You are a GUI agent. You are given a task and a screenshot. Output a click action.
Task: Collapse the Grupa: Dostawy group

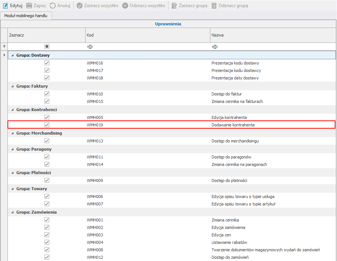(12, 55)
